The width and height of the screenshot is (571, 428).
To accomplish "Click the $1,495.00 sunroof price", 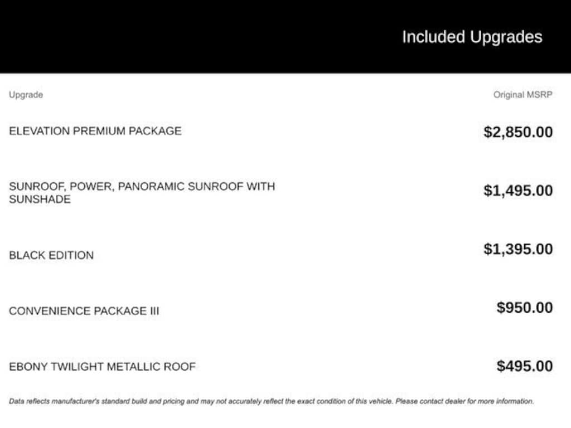I will coord(518,191).
